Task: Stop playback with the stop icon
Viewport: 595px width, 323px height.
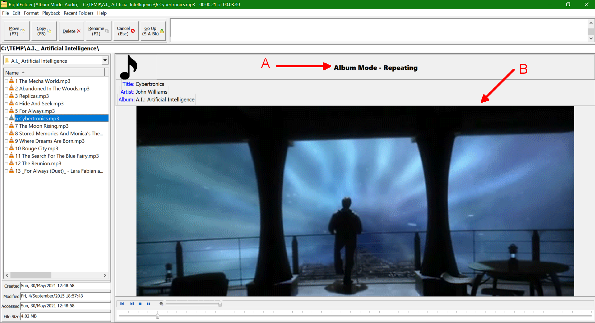Action: (140, 304)
